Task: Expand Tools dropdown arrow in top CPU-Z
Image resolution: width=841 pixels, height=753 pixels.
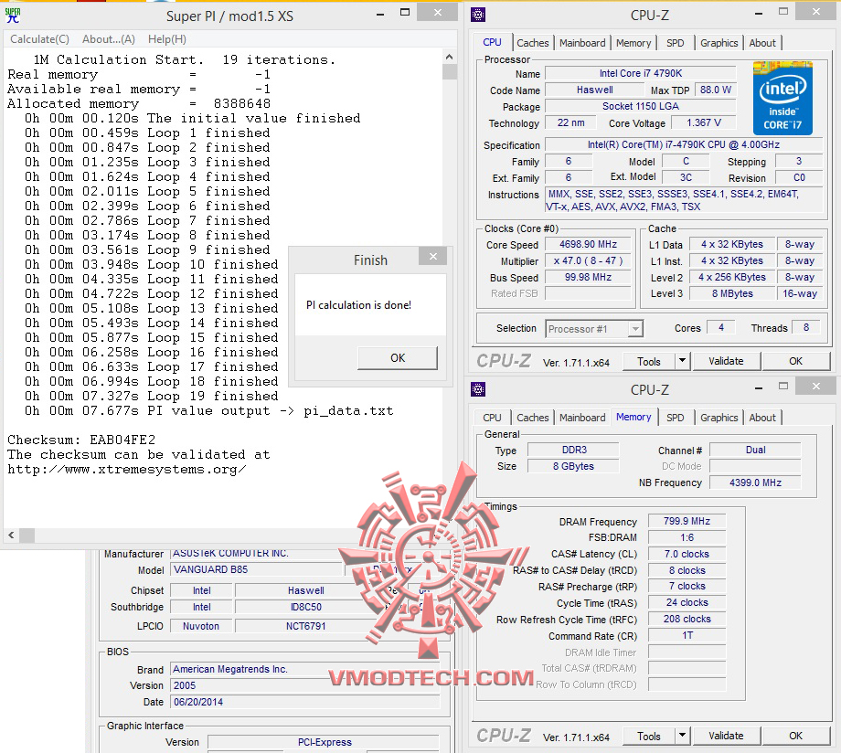Action: pos(682,362)
